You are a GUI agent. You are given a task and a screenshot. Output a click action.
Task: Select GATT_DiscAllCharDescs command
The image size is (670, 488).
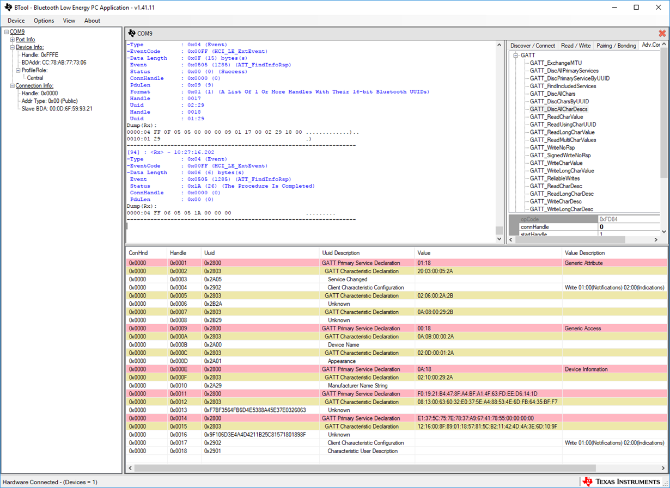click(x=558, y=109)
